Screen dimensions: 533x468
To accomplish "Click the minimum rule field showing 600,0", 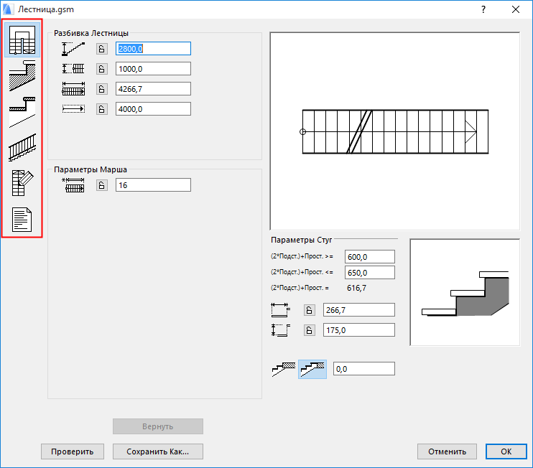I will (370, 257).
